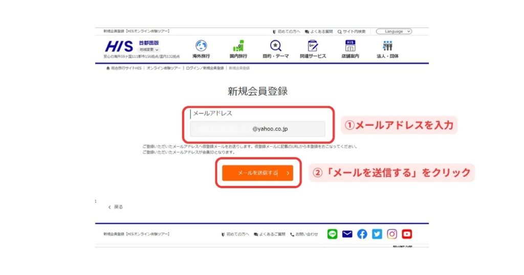Open the 国内旅行 icon
Screen dimensions: 524x275
point(238,45)
